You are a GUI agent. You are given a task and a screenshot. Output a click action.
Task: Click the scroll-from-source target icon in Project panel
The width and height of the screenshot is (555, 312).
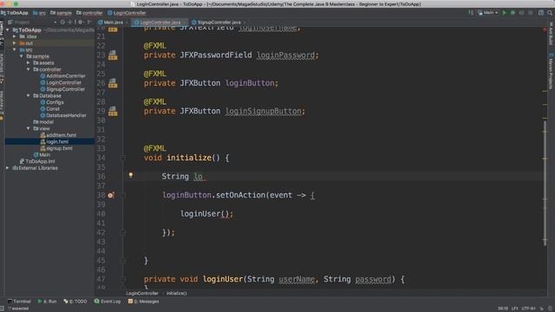click(x=62, y=22)
